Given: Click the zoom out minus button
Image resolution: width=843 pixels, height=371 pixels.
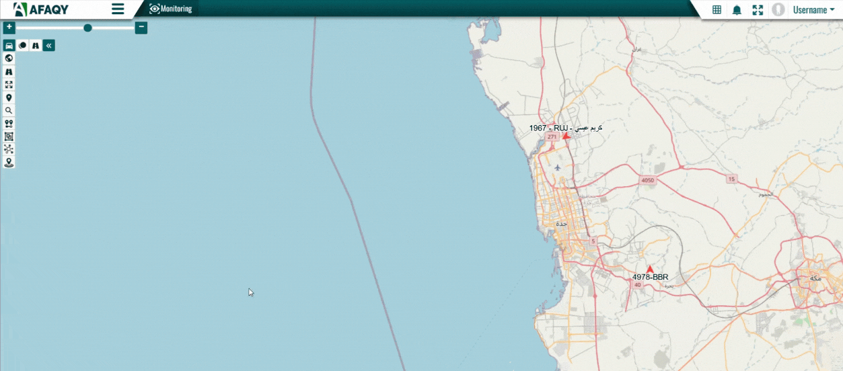Looking at the screenshot, I should tap(141, 28).
